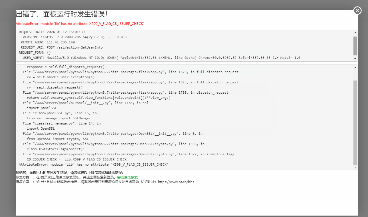Screen dimensions: 368x217
Task: Click the class/ssl_manage.py line 14 row
Action: (x=62, y=123)
